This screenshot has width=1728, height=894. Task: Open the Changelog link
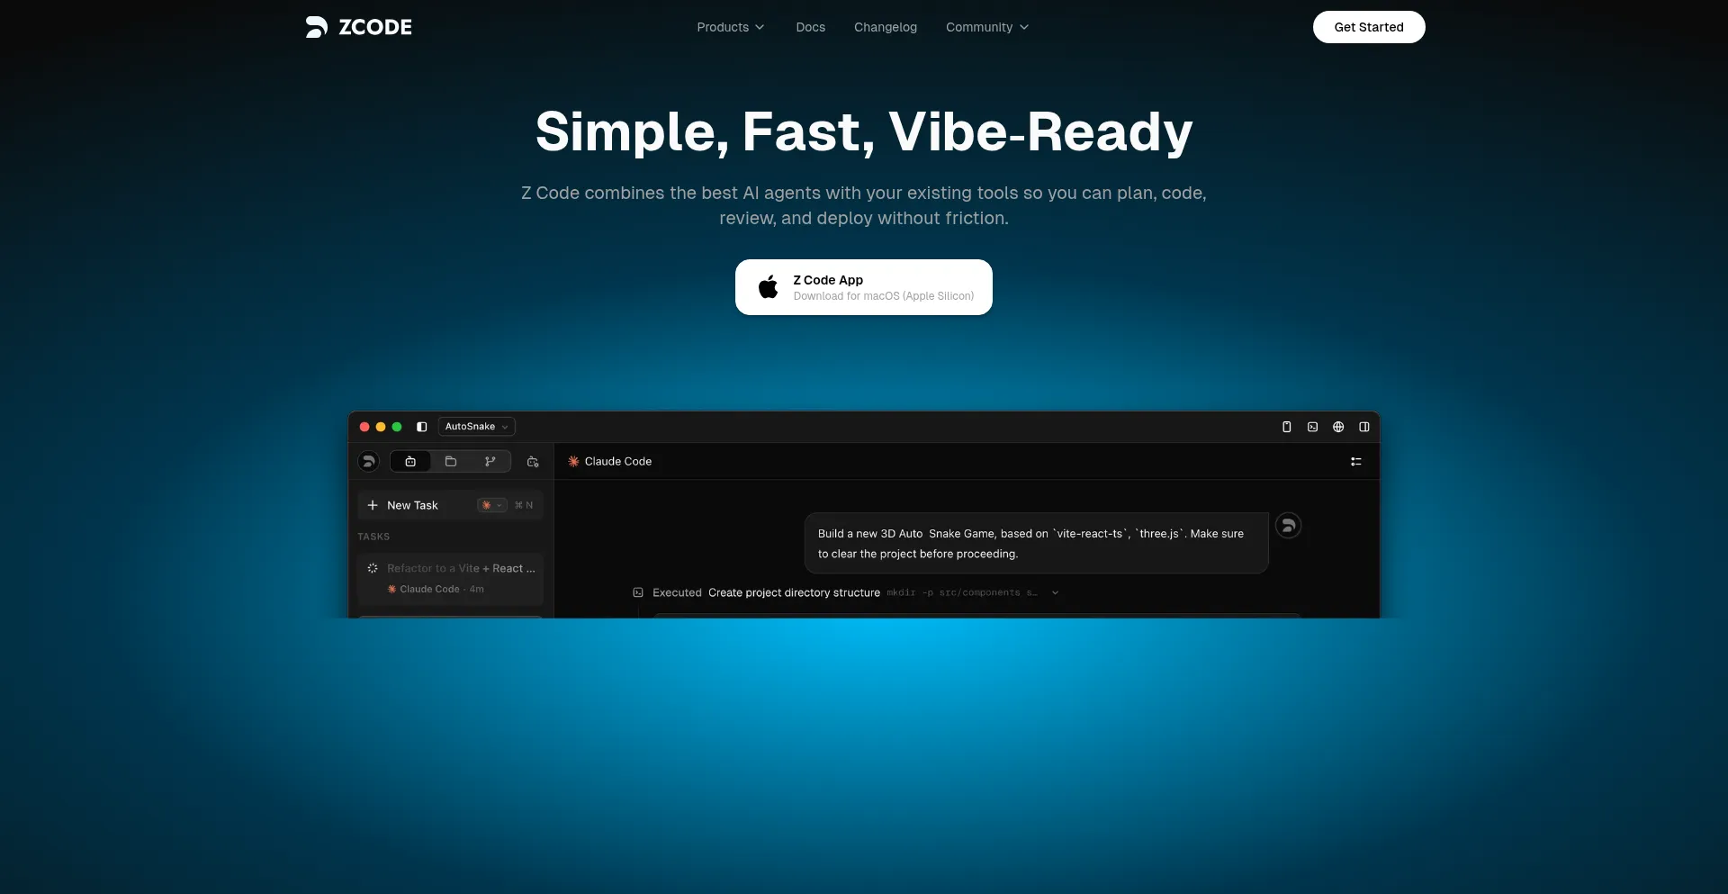click(x=886, y=27)
